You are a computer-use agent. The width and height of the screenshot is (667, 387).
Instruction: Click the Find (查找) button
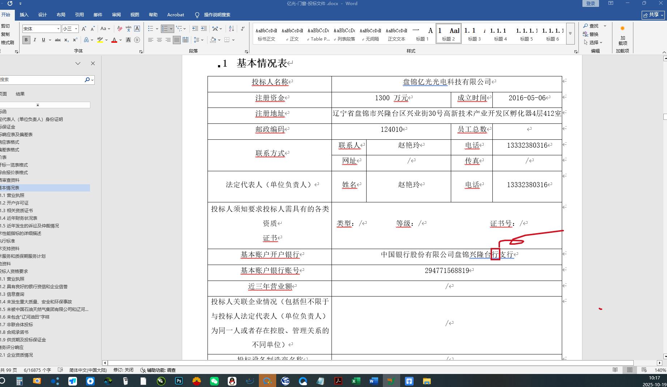(591, 26)
